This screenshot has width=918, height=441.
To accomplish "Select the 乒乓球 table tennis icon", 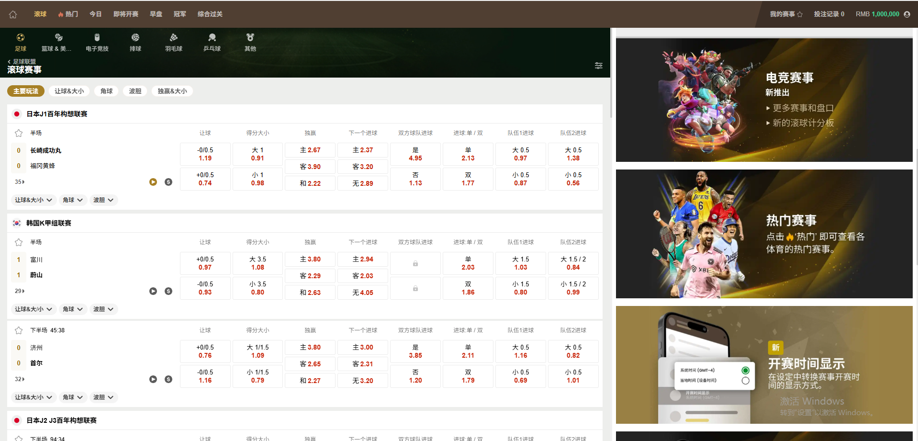I will click(x=212, y=42).
